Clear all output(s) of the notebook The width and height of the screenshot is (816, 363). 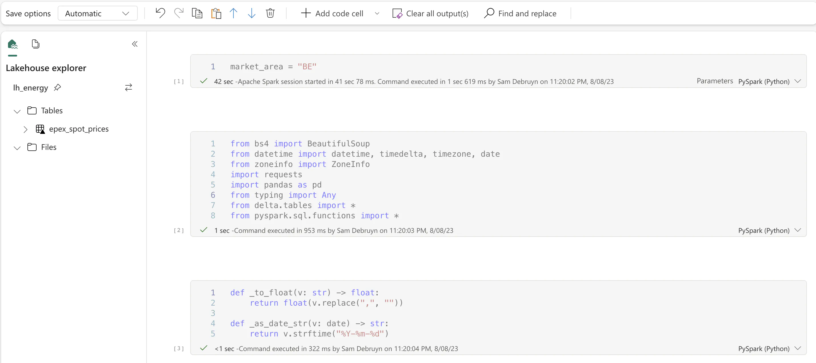(x=430, y=13)
